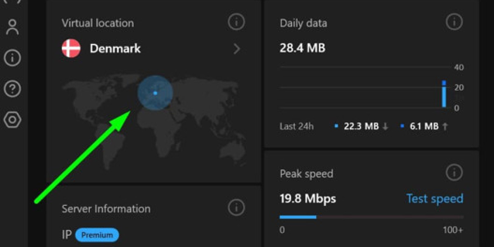Click the Peak speed progress bar
494x247 pixels.
point(371,217)
